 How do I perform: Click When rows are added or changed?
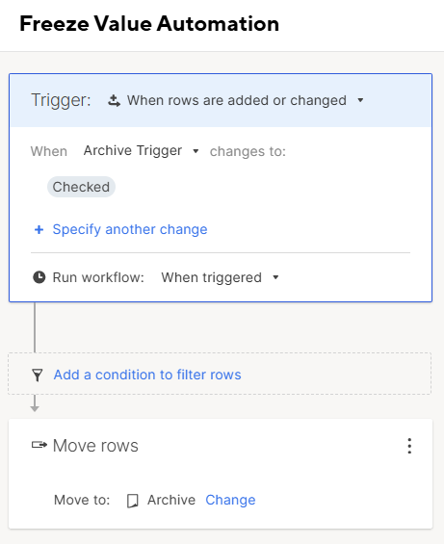tap(237, 100)
